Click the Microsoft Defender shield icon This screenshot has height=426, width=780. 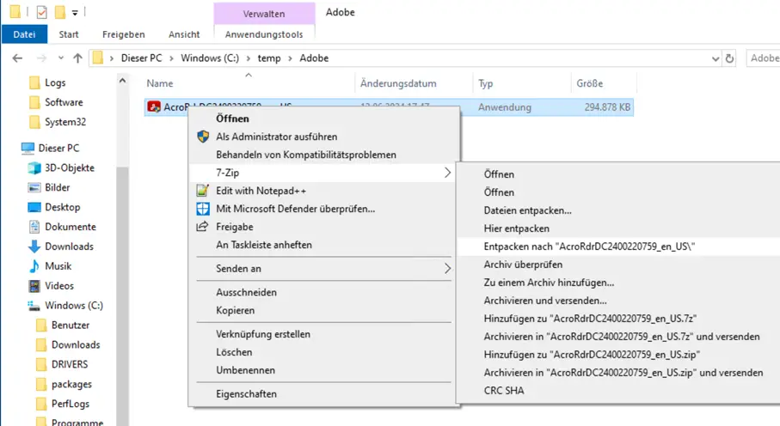tap(203, 209)
